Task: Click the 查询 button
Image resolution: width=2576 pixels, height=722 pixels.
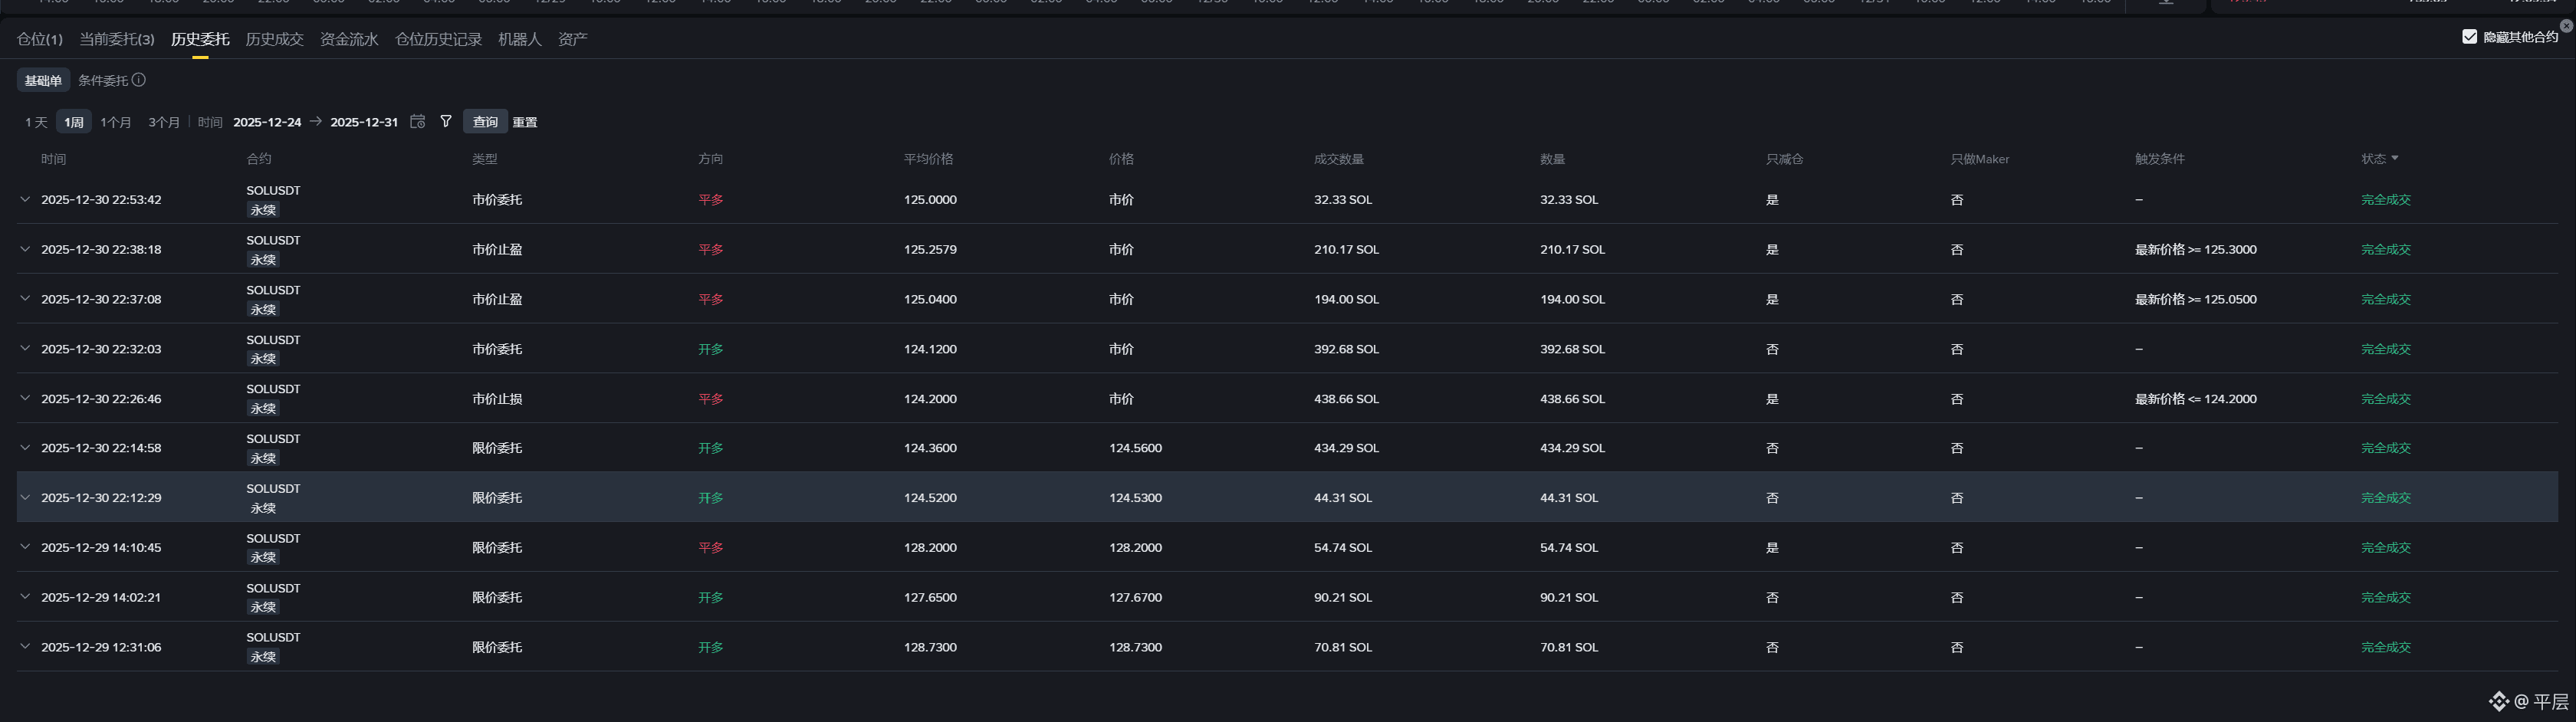Action: coord(485,122)
